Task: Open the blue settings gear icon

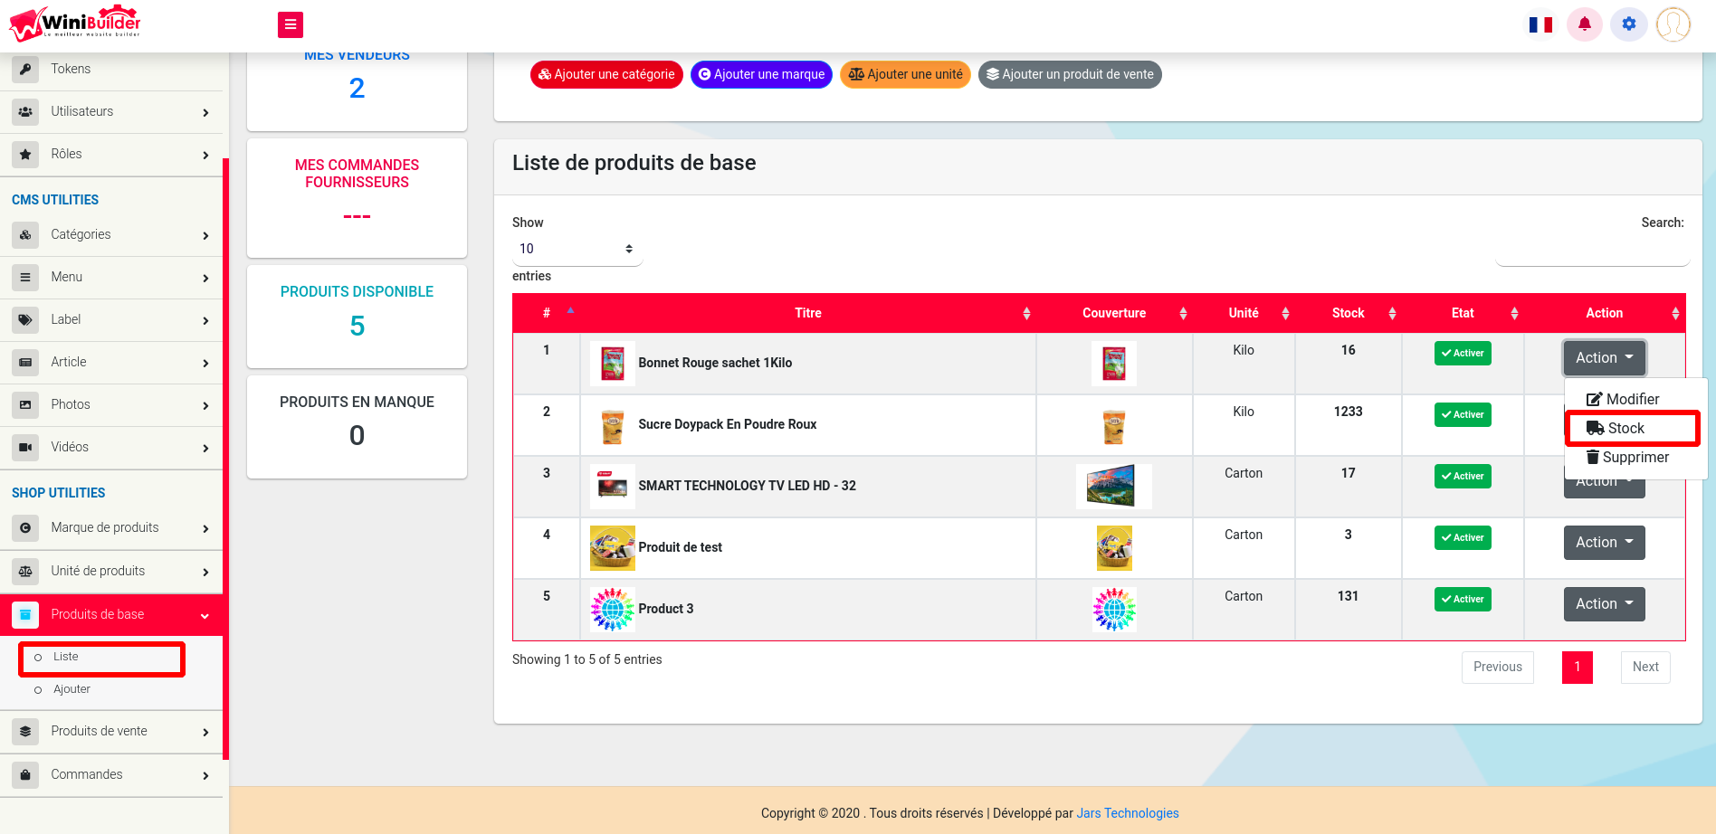Action: point(1629,24)
